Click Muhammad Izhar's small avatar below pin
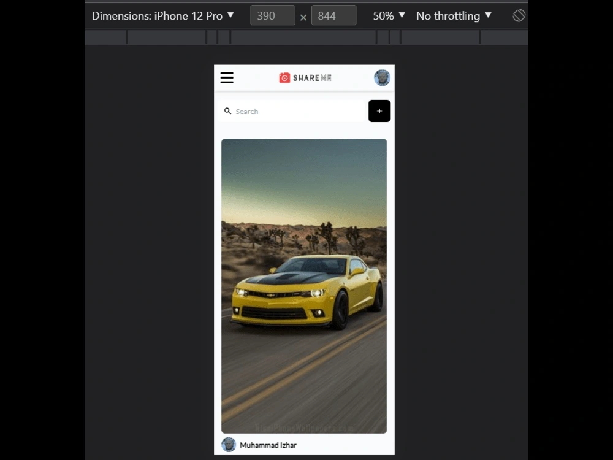Viewport: 613px width, 460px height. (229, 445)
